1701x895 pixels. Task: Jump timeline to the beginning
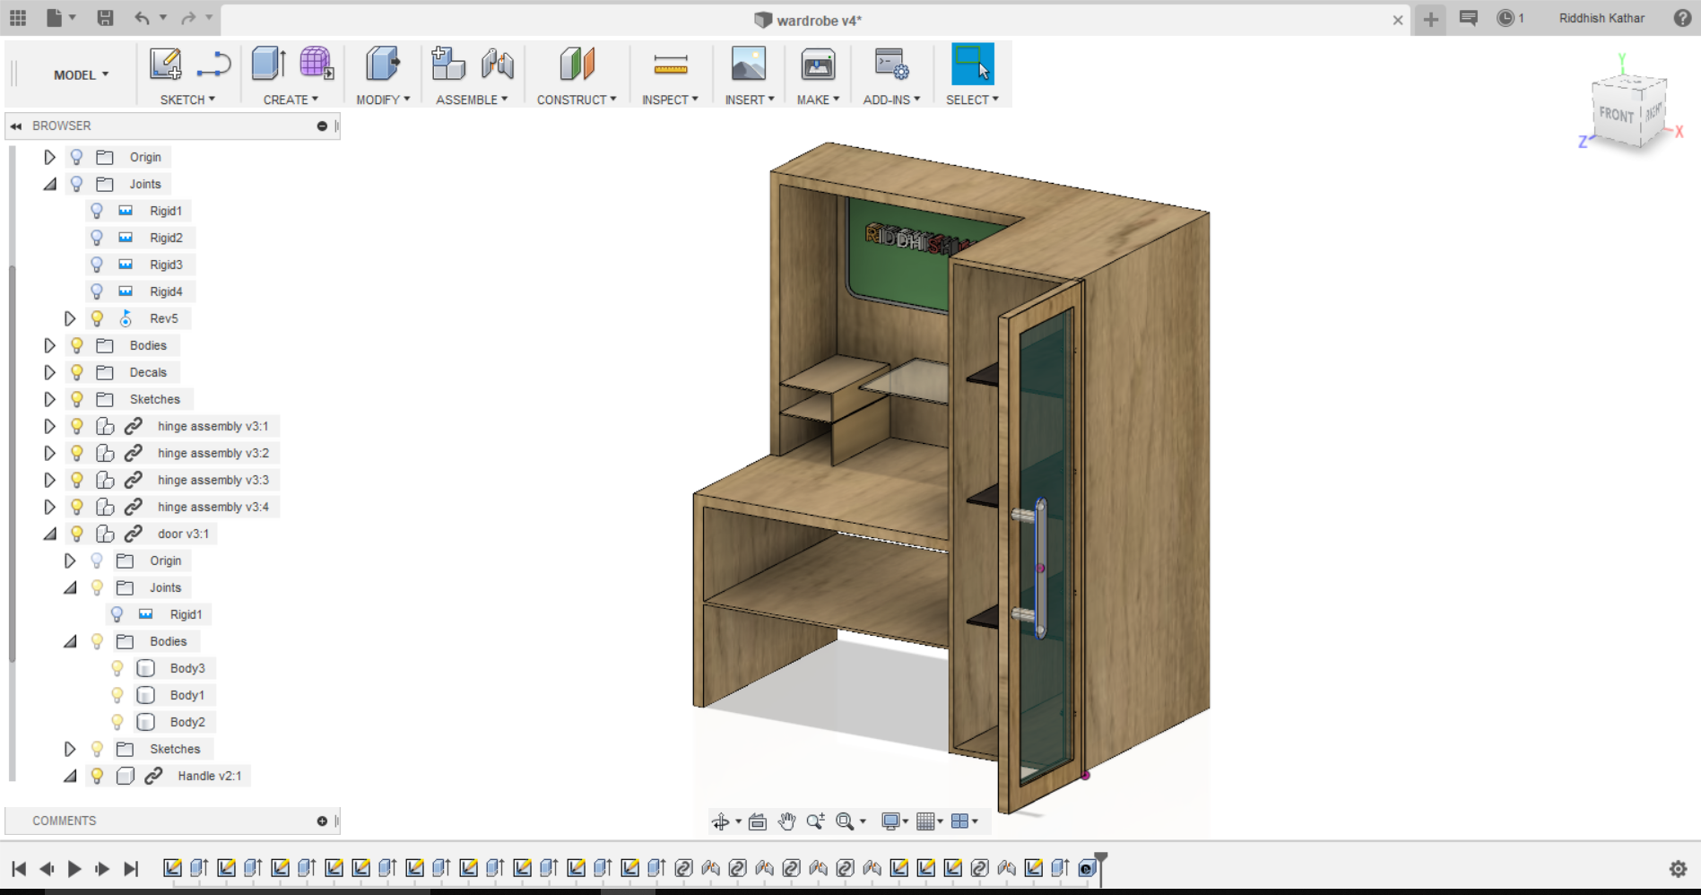(19, 868)
